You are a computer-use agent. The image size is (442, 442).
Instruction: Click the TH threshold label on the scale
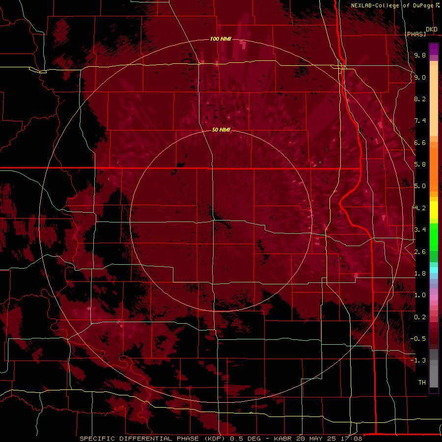point(422,383)
